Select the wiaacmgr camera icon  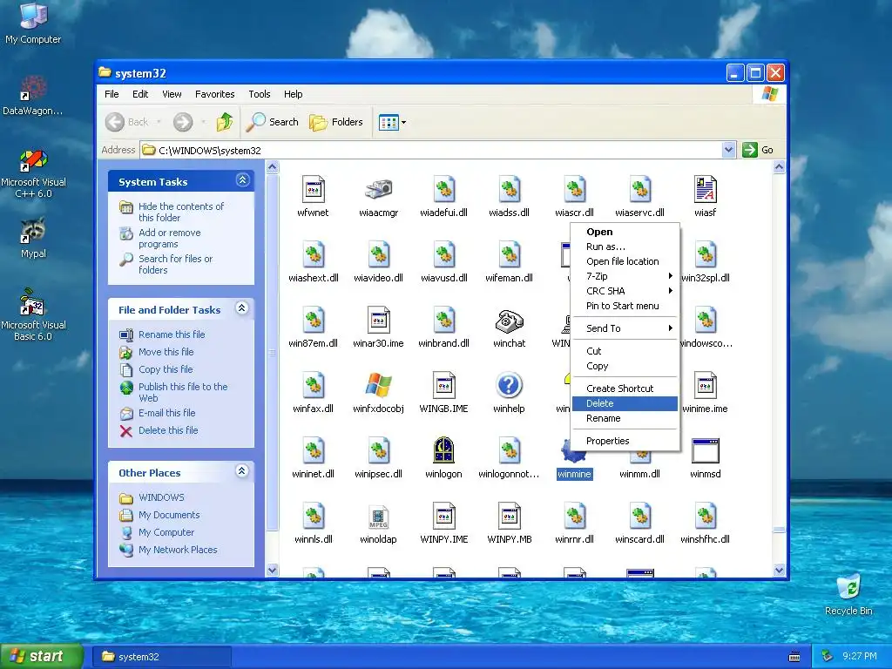click(378, 190)
